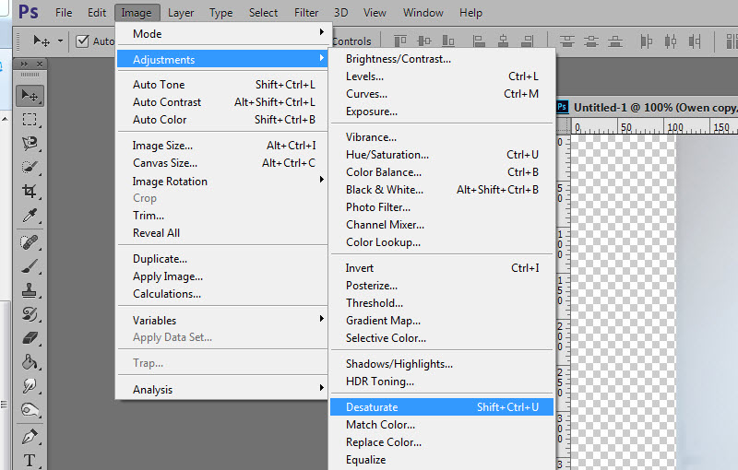Image resolution: width=738 pixels, height=470 pixels.
Task: Click Align Horizontal Centers icon
Action: click(x=503, y=41)
